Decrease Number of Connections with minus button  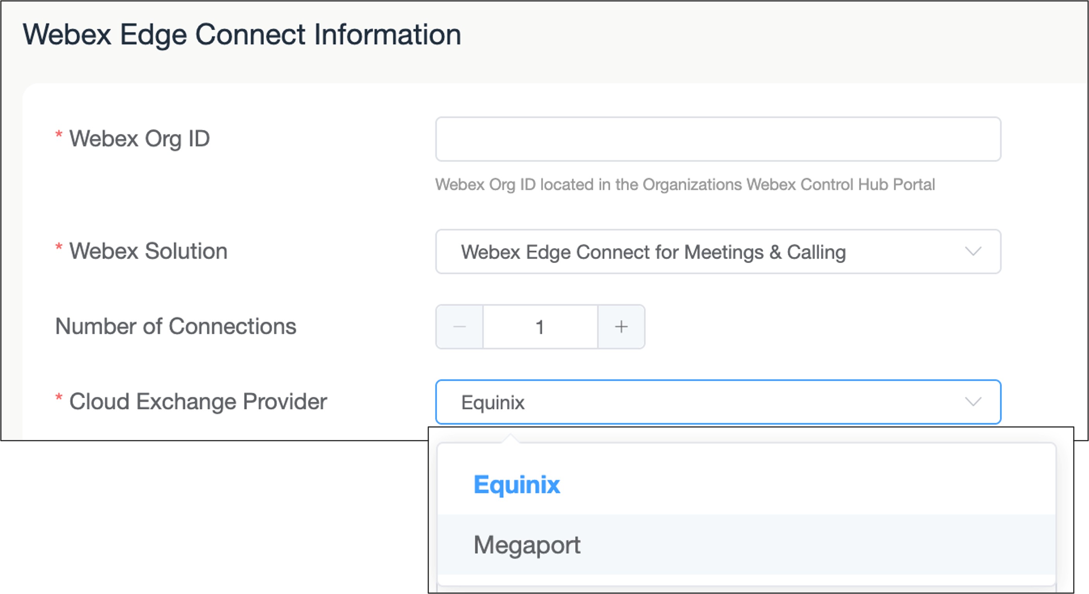[x=460, y=327]
